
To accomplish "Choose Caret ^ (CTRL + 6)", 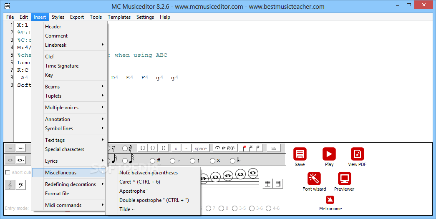I will point(153,182).
